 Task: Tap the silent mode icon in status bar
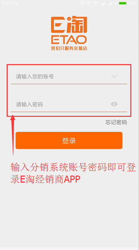point(82,3)
